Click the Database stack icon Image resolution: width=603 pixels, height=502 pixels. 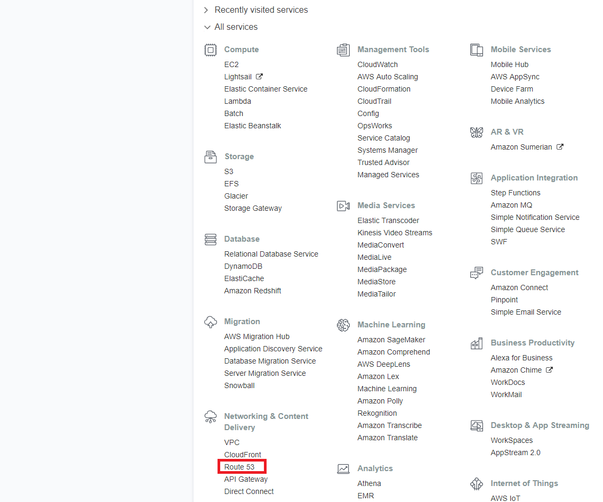(211, 239)
